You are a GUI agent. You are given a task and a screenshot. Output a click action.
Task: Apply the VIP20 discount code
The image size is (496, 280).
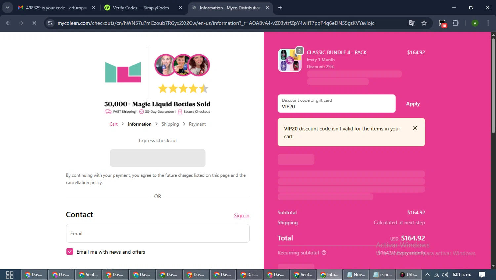(x=413, y=104)
